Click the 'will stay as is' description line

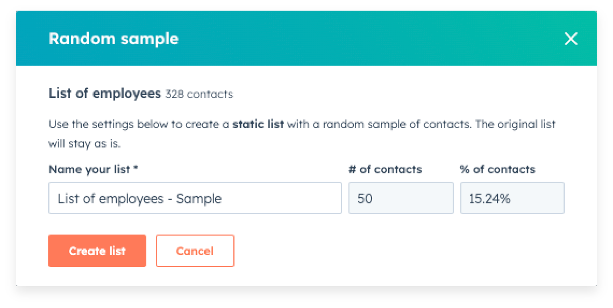[x=84, y=144]
